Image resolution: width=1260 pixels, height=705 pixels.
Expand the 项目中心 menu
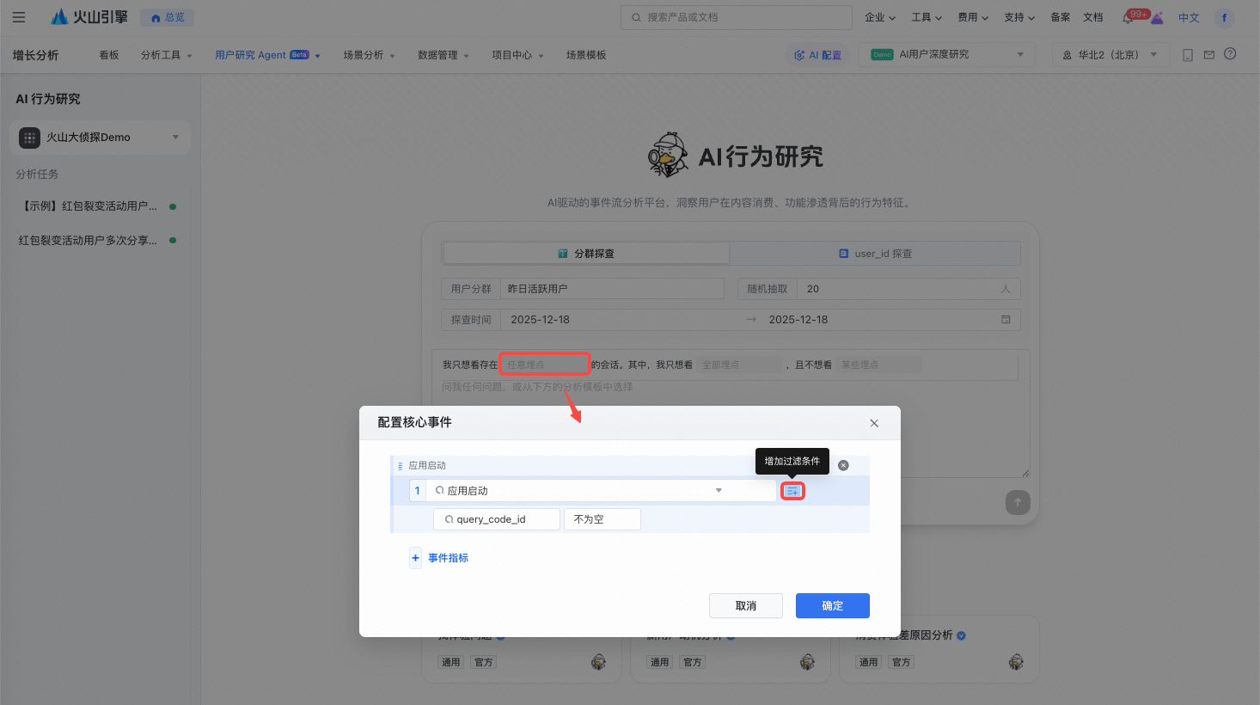(517, 55)
